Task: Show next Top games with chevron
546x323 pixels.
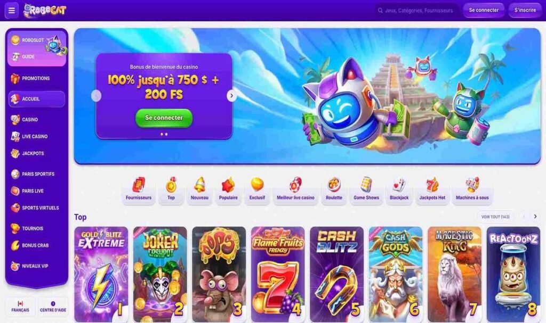Action: (x=535, y=217)
